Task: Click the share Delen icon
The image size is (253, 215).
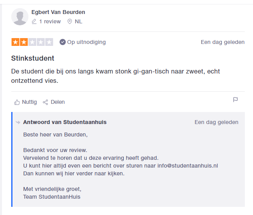Action: [x=46, y=102]
